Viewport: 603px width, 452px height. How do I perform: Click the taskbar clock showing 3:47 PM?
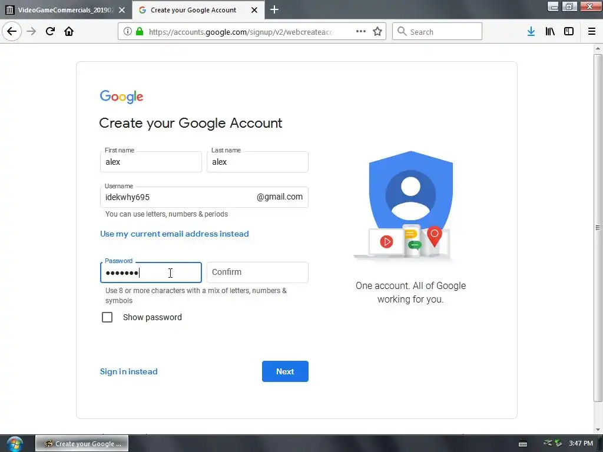pyautogui.click(x=581, y=443)
